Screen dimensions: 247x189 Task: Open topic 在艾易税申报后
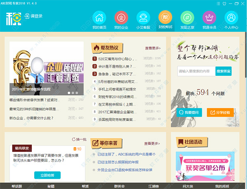(x=117, y=104)
